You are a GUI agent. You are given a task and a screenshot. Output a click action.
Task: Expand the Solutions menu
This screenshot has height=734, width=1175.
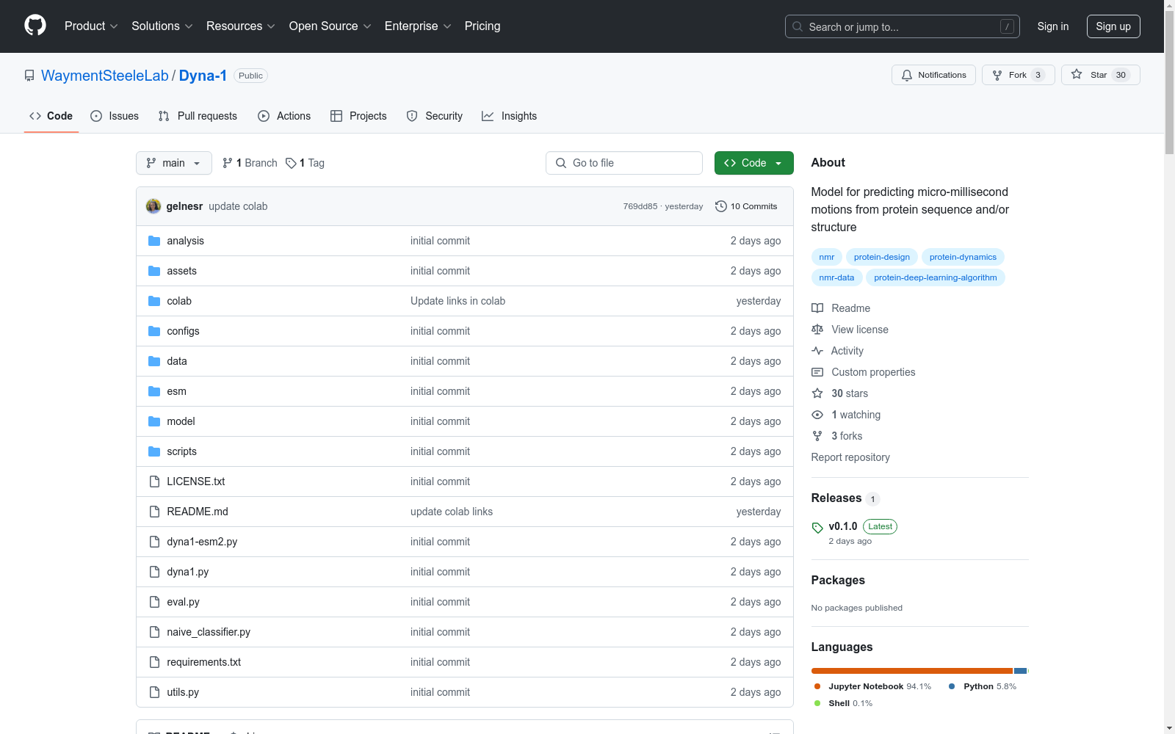tap(162, 26)
